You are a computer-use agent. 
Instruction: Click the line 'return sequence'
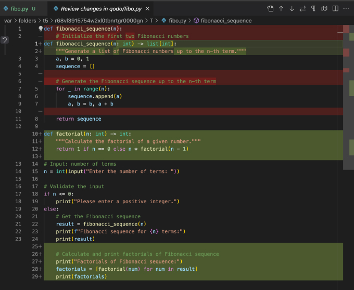(x=79, y=118)
